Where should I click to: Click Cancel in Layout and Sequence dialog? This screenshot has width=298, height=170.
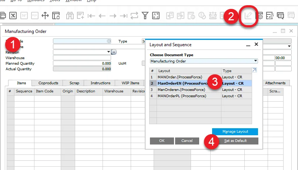click(187, 141)
